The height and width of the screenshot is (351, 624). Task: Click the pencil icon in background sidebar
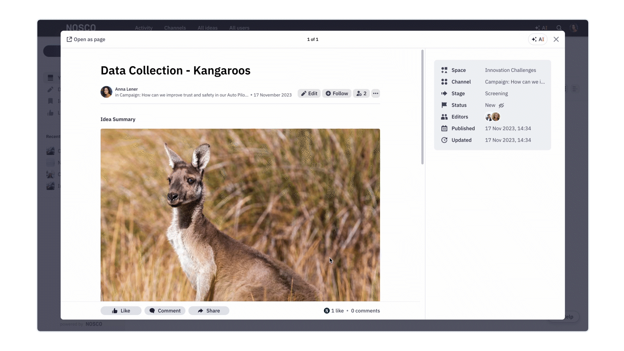pos(50,89)
